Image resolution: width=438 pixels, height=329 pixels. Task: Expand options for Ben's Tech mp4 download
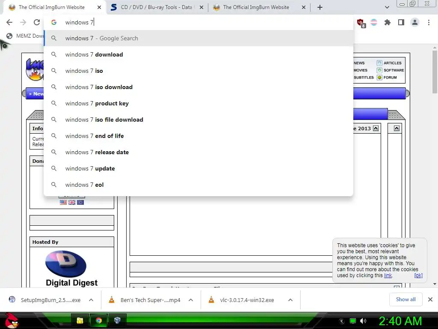point(191,300)
